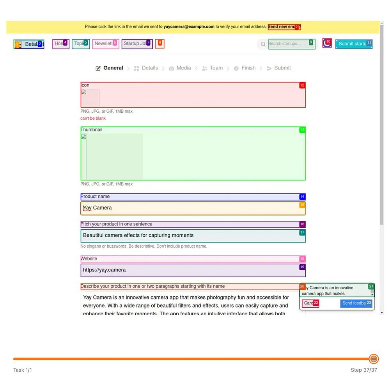Screen dimensions: 390x388
Task: Open the user avatar menu
Action: tap(327, 43)
